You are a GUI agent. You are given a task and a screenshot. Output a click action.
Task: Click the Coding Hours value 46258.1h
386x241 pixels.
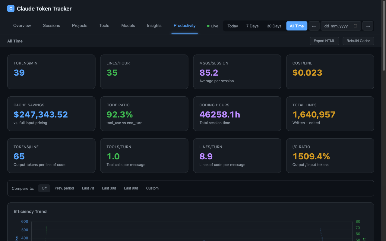220,114
